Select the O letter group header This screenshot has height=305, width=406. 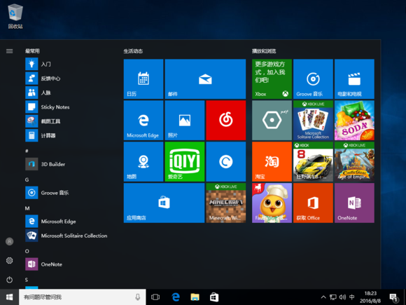pos(27,251)
